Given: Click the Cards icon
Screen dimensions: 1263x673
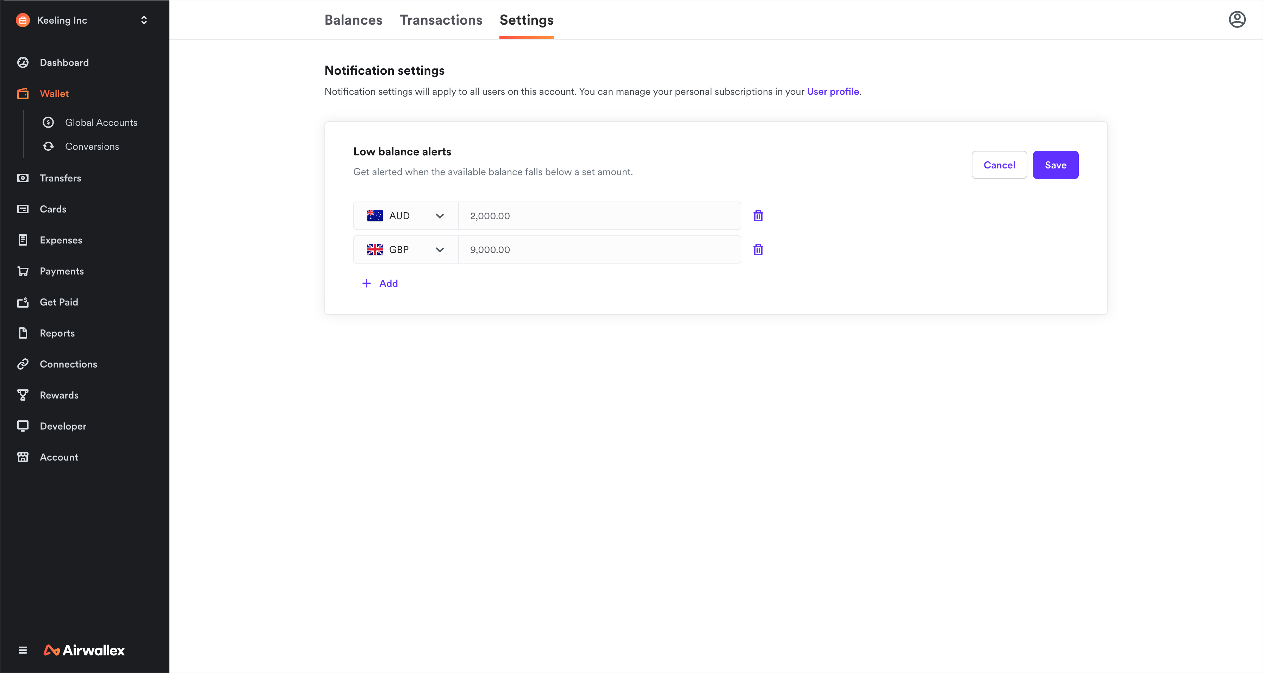Looking at the screenshot, I should click(x=23, y=209).
